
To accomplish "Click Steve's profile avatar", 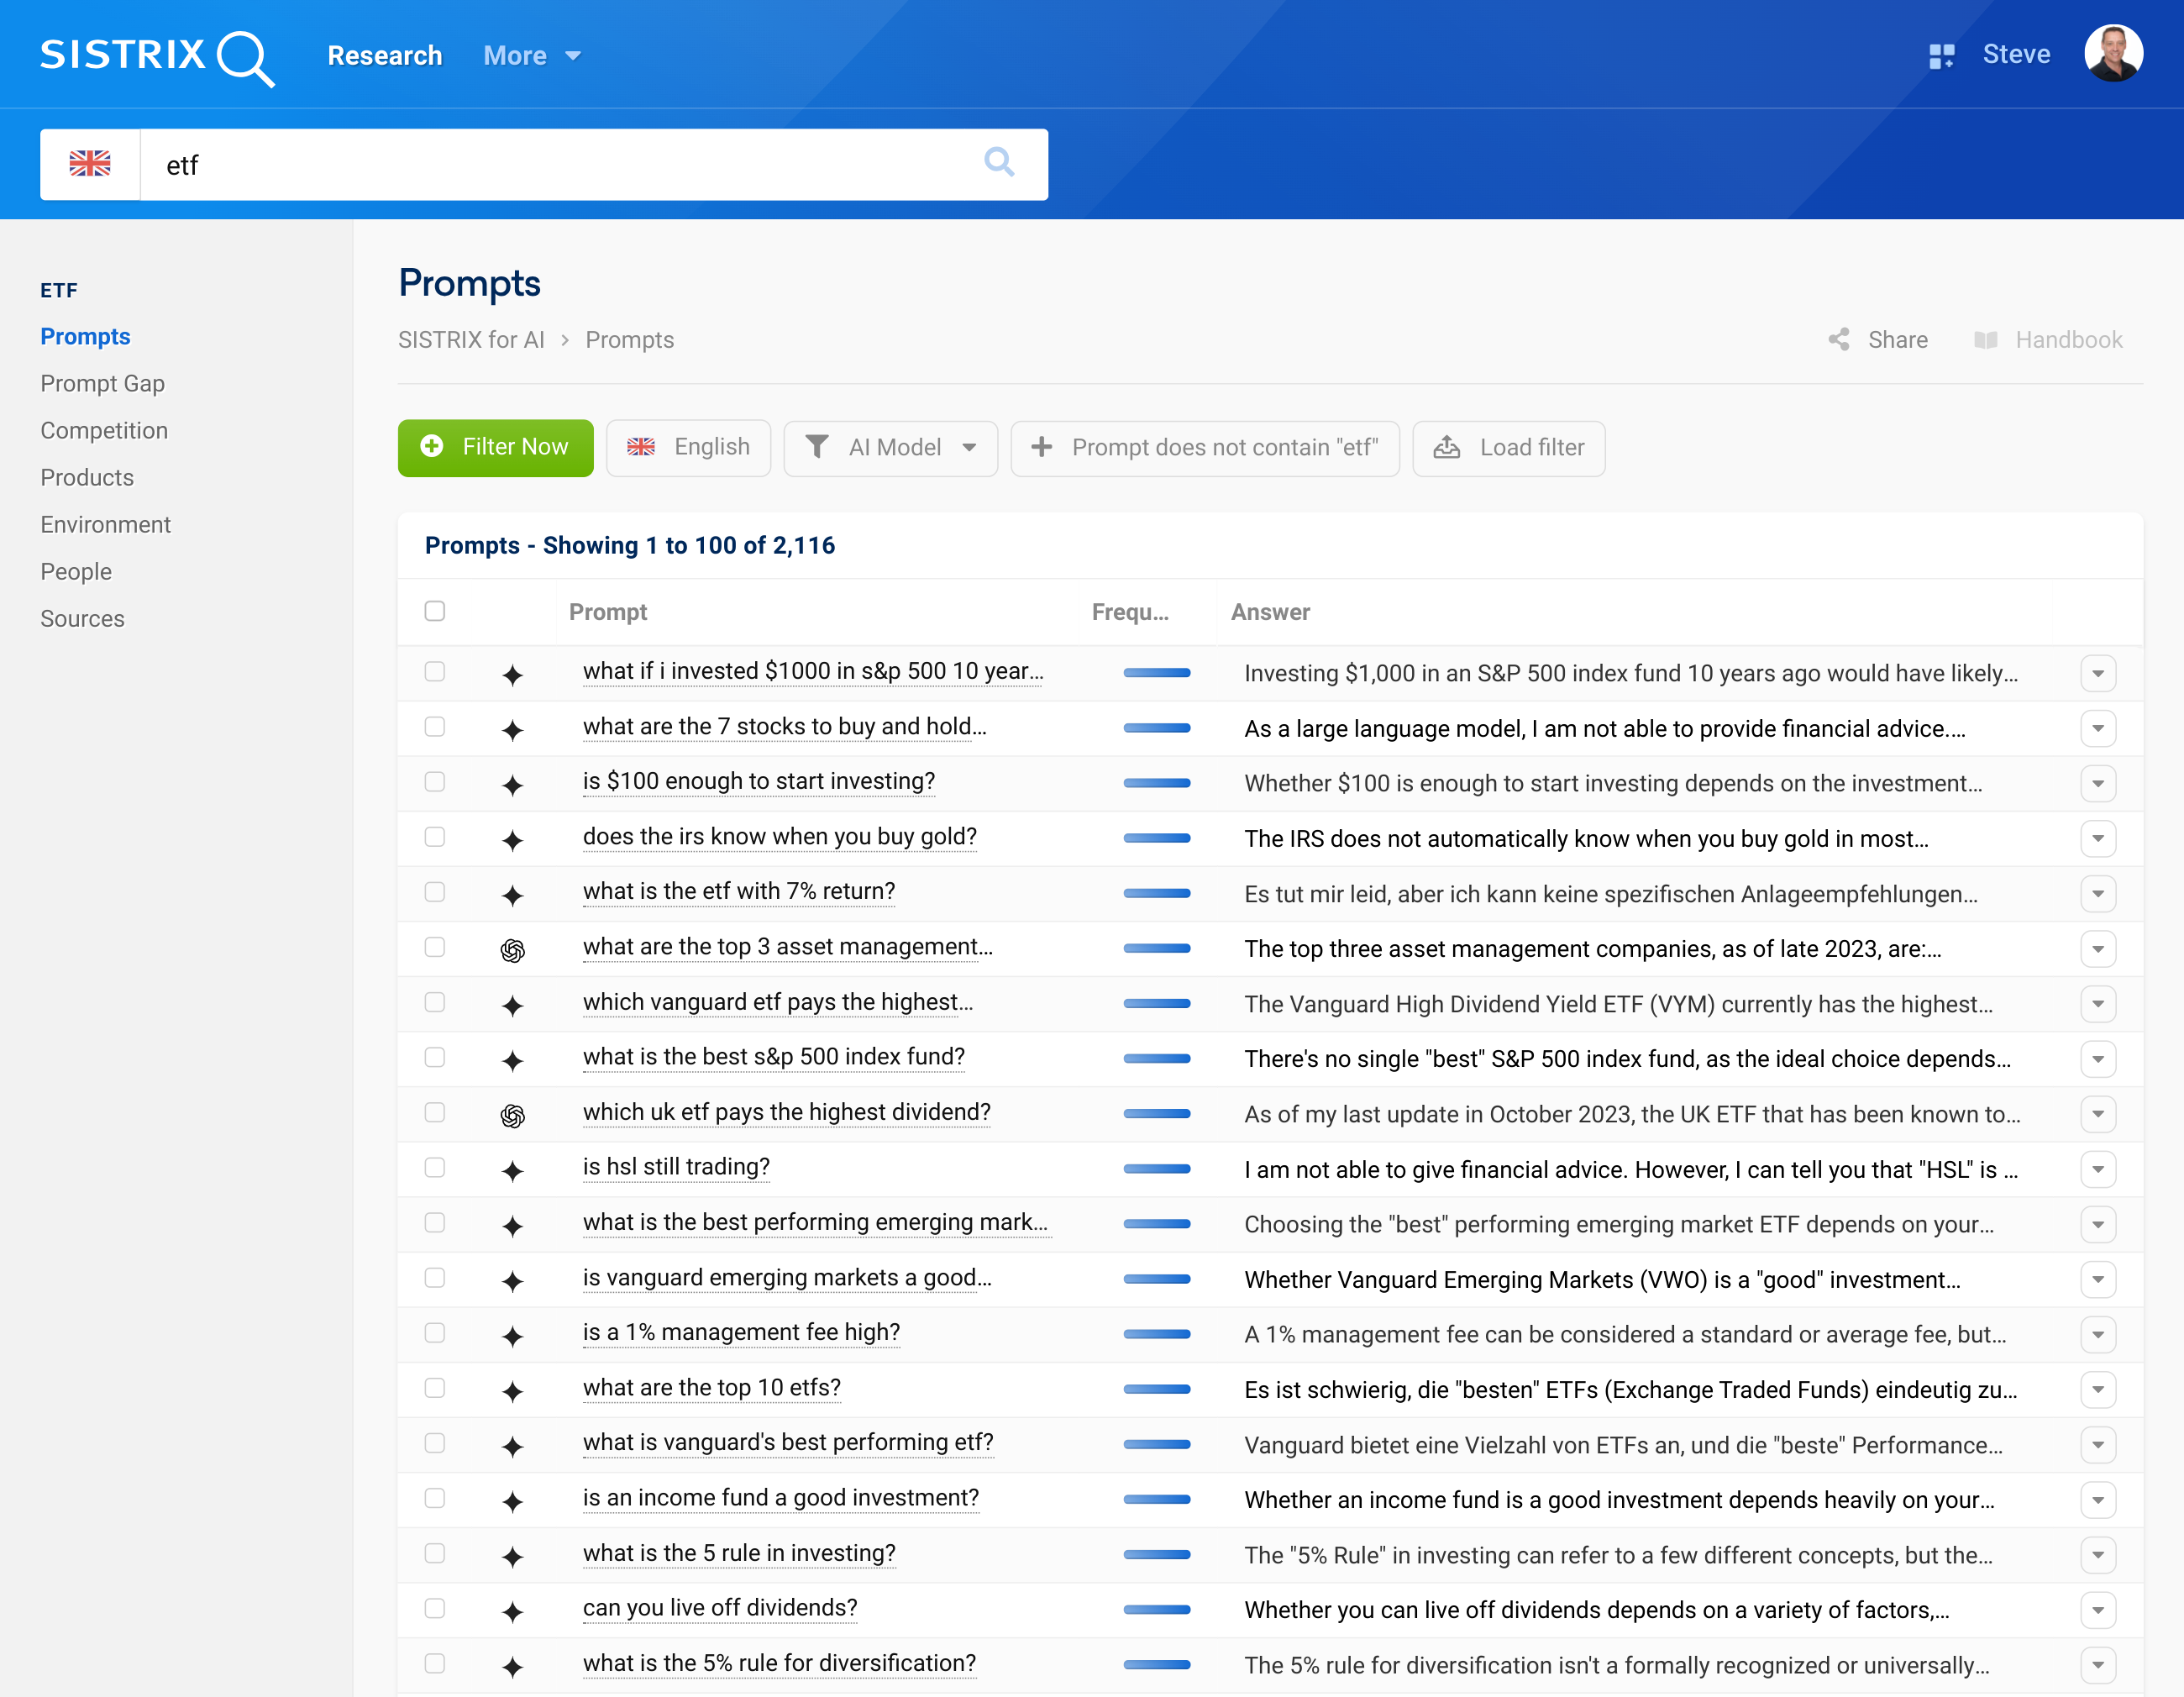I will coord(2113,54).
